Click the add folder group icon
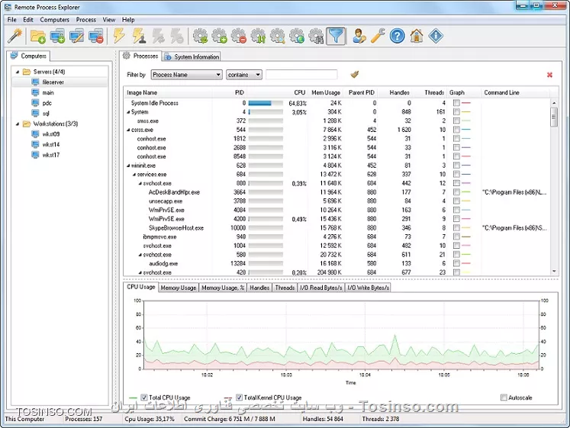Image resolution: width=570 pixels, height=428 pixels. (x=38, y=36)
